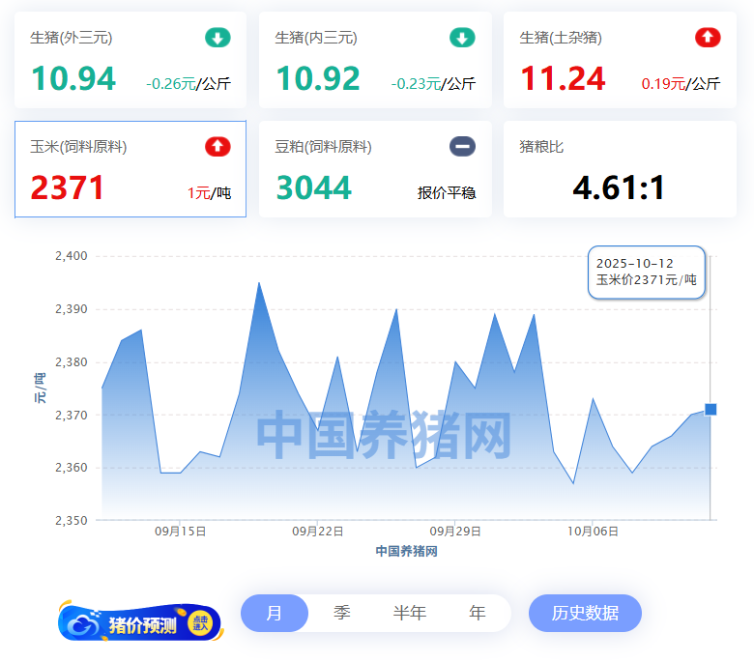Click the 2371 corn price value
The width and height of the screenshot is (754, 662).
[x=68, y=187]
